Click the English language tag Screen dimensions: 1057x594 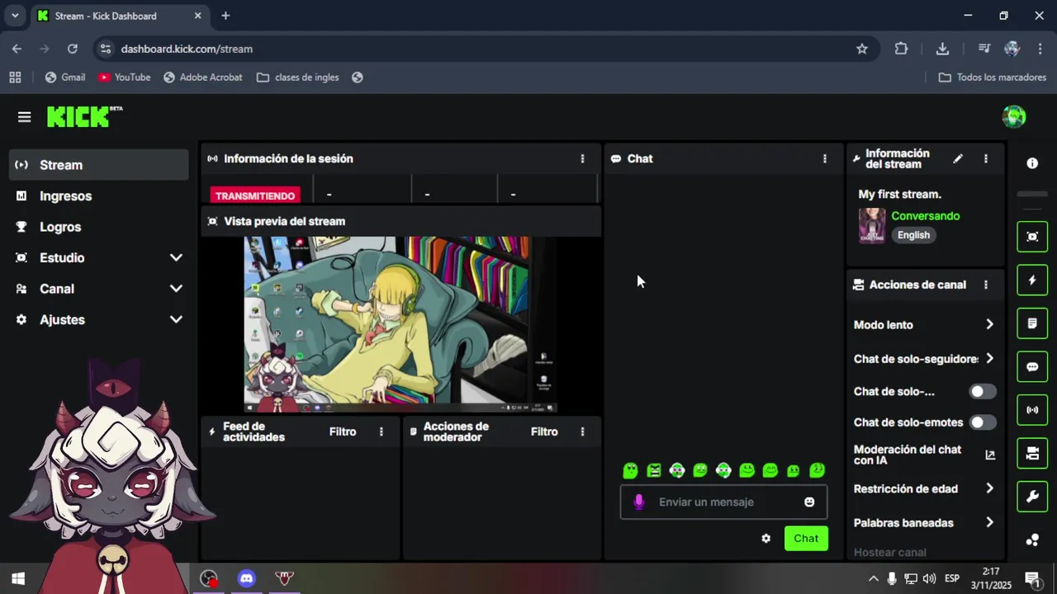[x=913, y=235]
